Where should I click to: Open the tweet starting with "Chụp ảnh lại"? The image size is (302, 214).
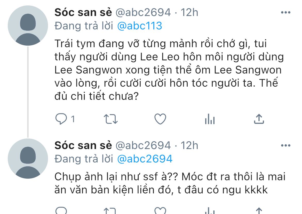click(168, 184)
